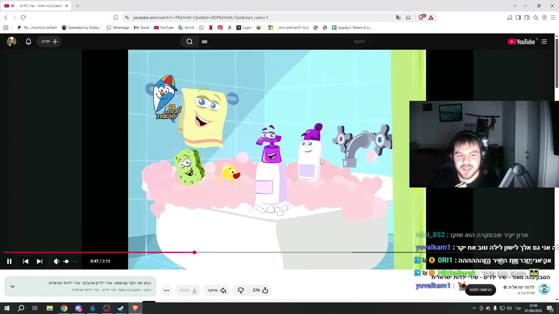This screenshot has height=314, width=559.
Task: Open the Instagram bookmark icon
Action: pyautogui.click(x=220, y=27)
